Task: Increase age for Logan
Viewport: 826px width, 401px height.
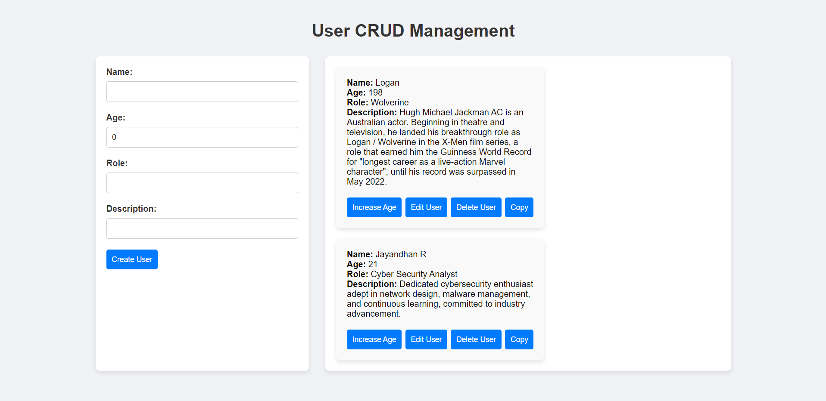Action: coord(374,207)
